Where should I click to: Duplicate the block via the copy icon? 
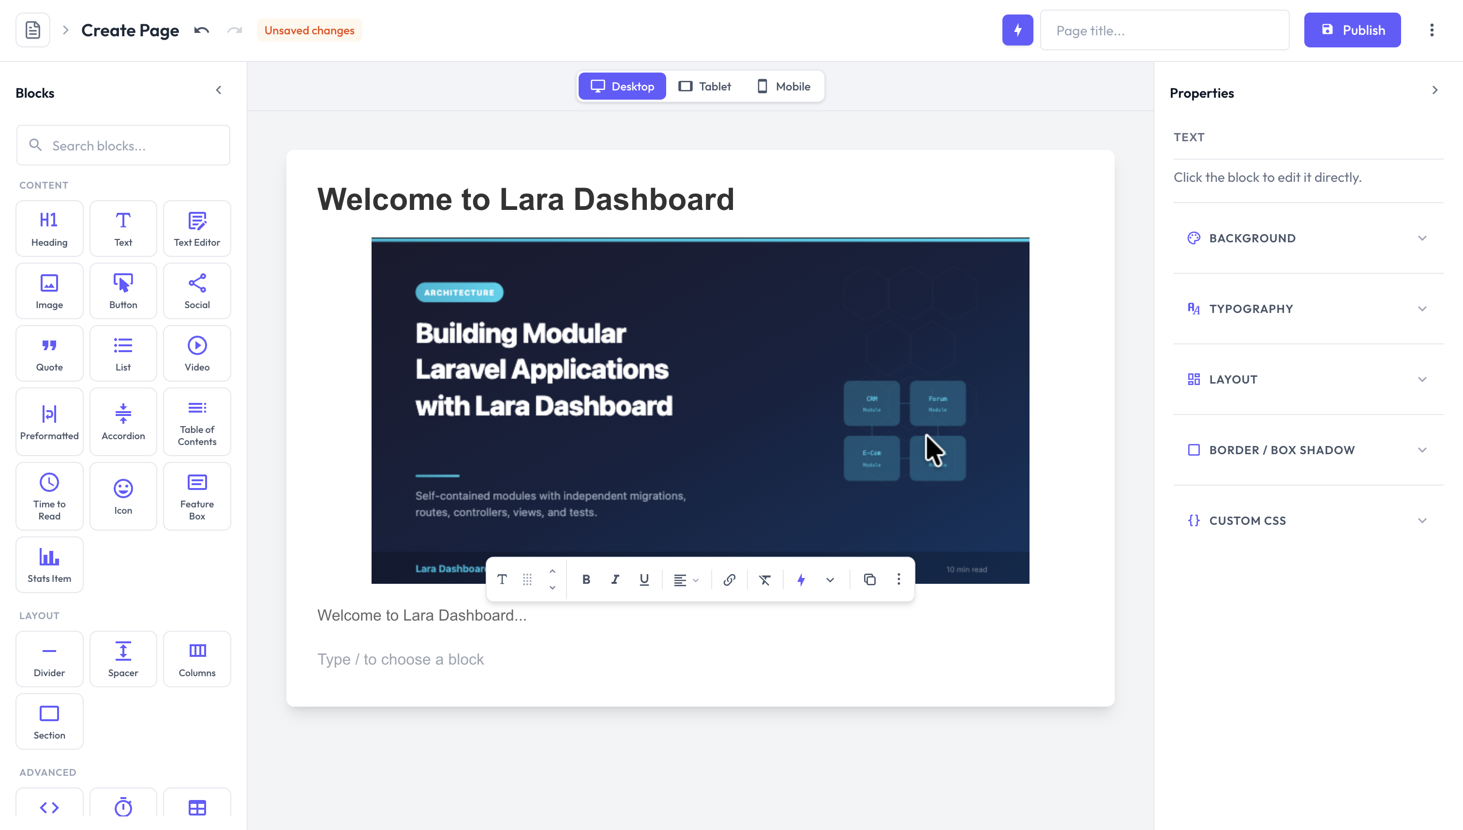[x=869, y=579]
